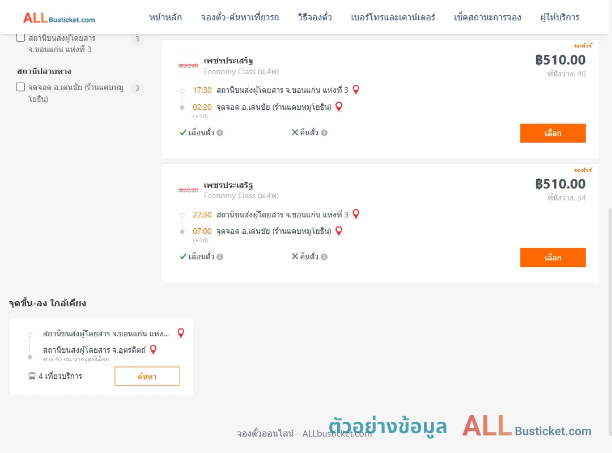Open map pin for 02:20 Den Chai stop
This screenshot has height=453, width=612.
coord(339,106)
